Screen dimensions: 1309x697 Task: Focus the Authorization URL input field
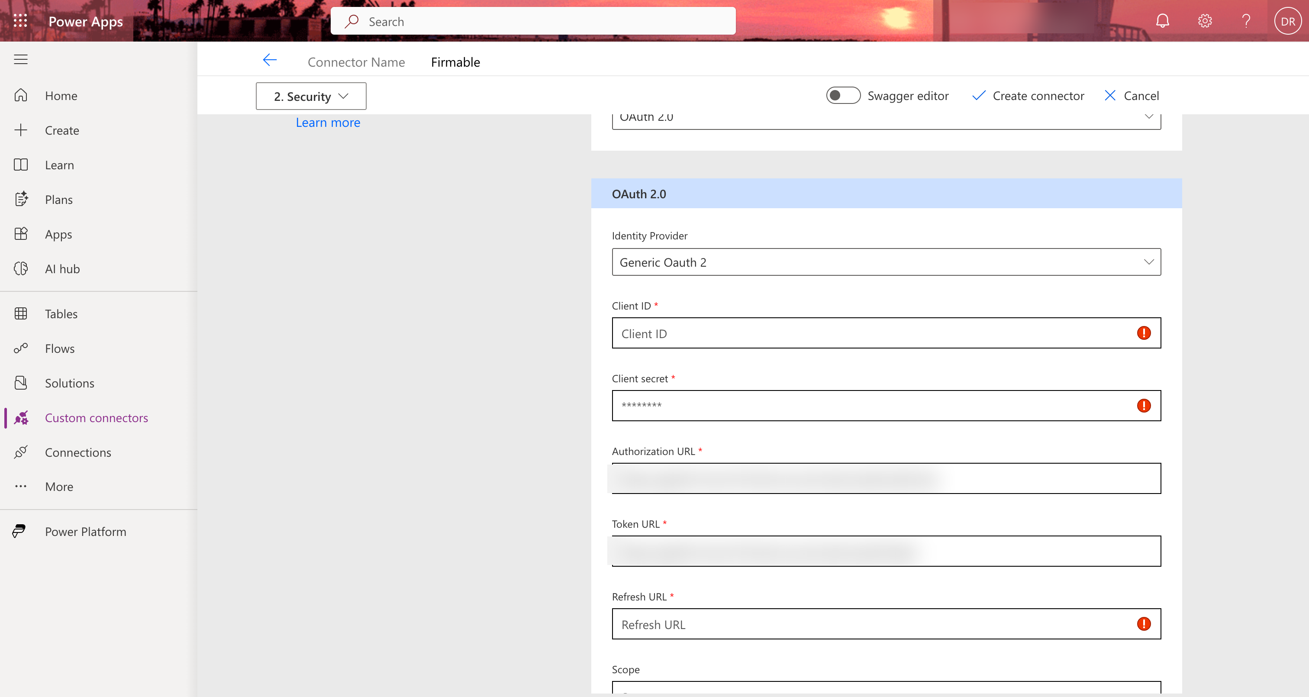(x=886, y=478)
